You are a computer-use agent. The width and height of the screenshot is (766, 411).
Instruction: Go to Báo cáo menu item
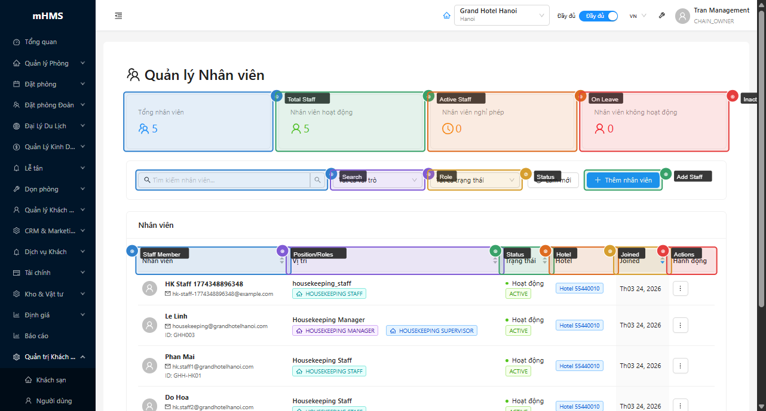36,336
